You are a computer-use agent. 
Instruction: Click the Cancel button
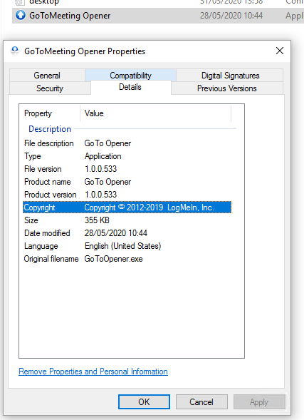201,401
